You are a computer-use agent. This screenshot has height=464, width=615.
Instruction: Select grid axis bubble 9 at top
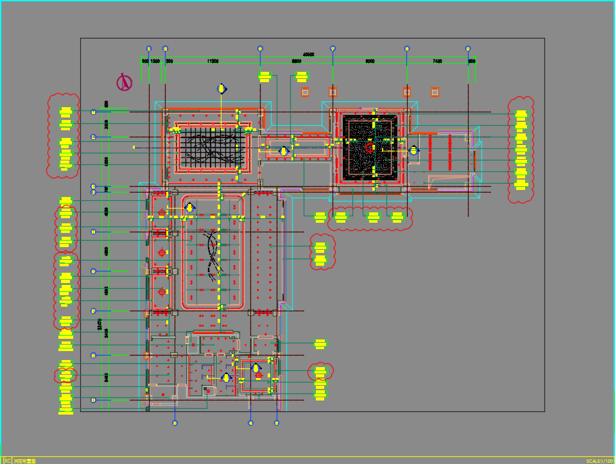click(x=467, y=49)
